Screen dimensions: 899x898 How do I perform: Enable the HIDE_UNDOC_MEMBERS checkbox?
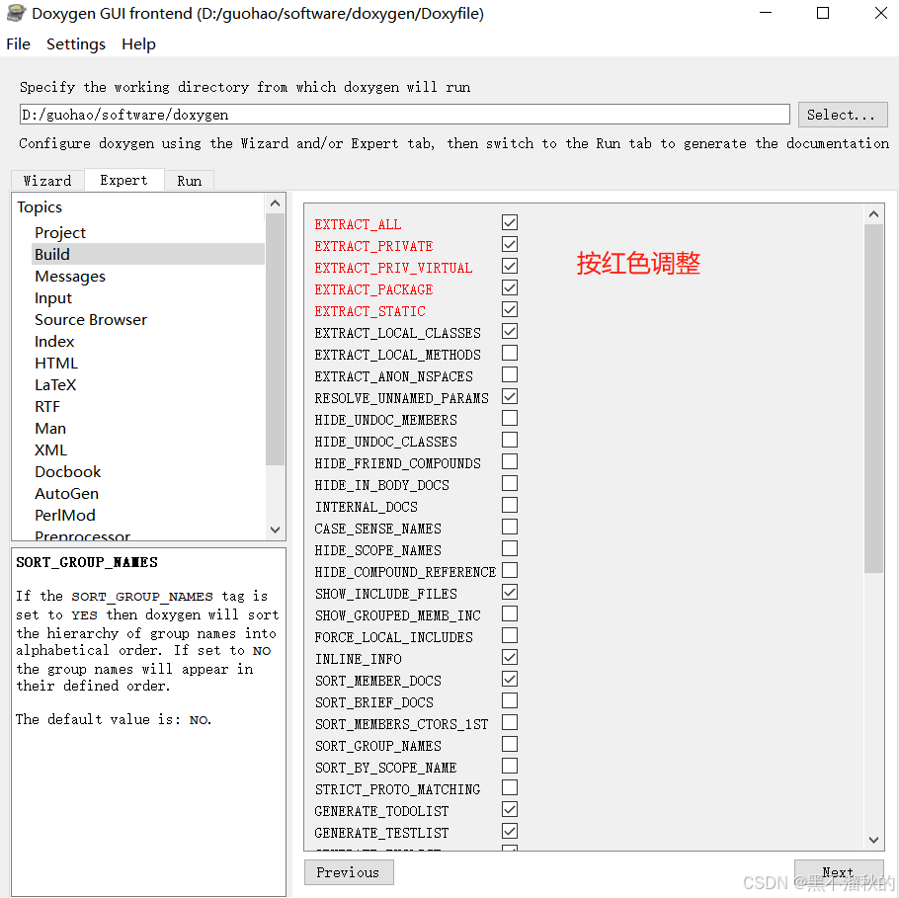pyautogui.click(x=510, y=418)
